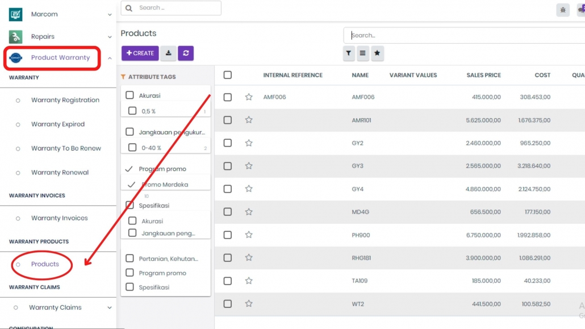This screenshot has width=585, height=329.
Task: Open Warranty To Be Renew item
Action: 66,148
